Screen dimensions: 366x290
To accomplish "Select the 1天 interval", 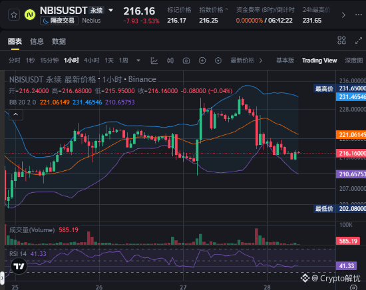I will pos(109,61).
